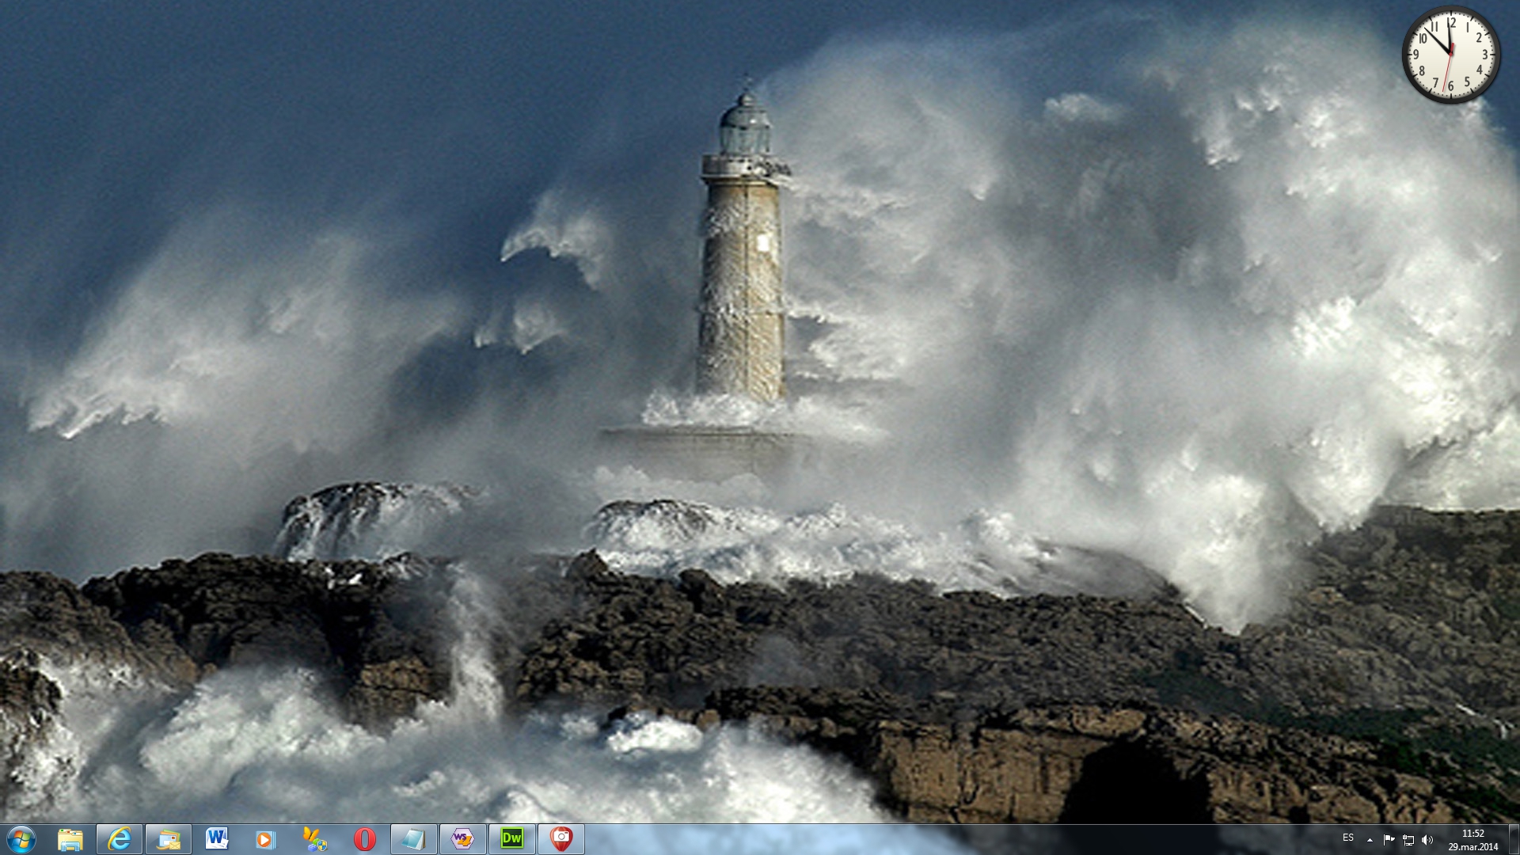Open the speaker volume control
Image resolution: width=1520 pixels, height=855 pixels.
click(1427, 840)
